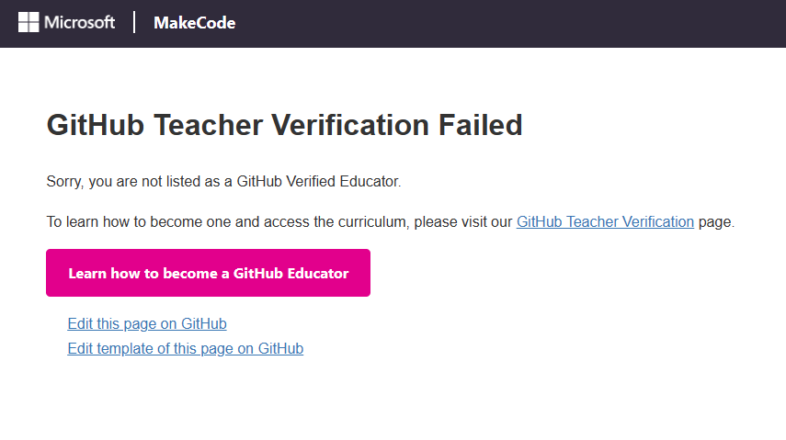Click the Microsoft wordmark in header
This screenshot has height=440, width=786.
[x=79, y=23]
